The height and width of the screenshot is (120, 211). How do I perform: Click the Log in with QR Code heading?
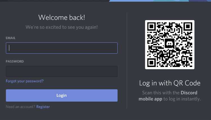170,83
